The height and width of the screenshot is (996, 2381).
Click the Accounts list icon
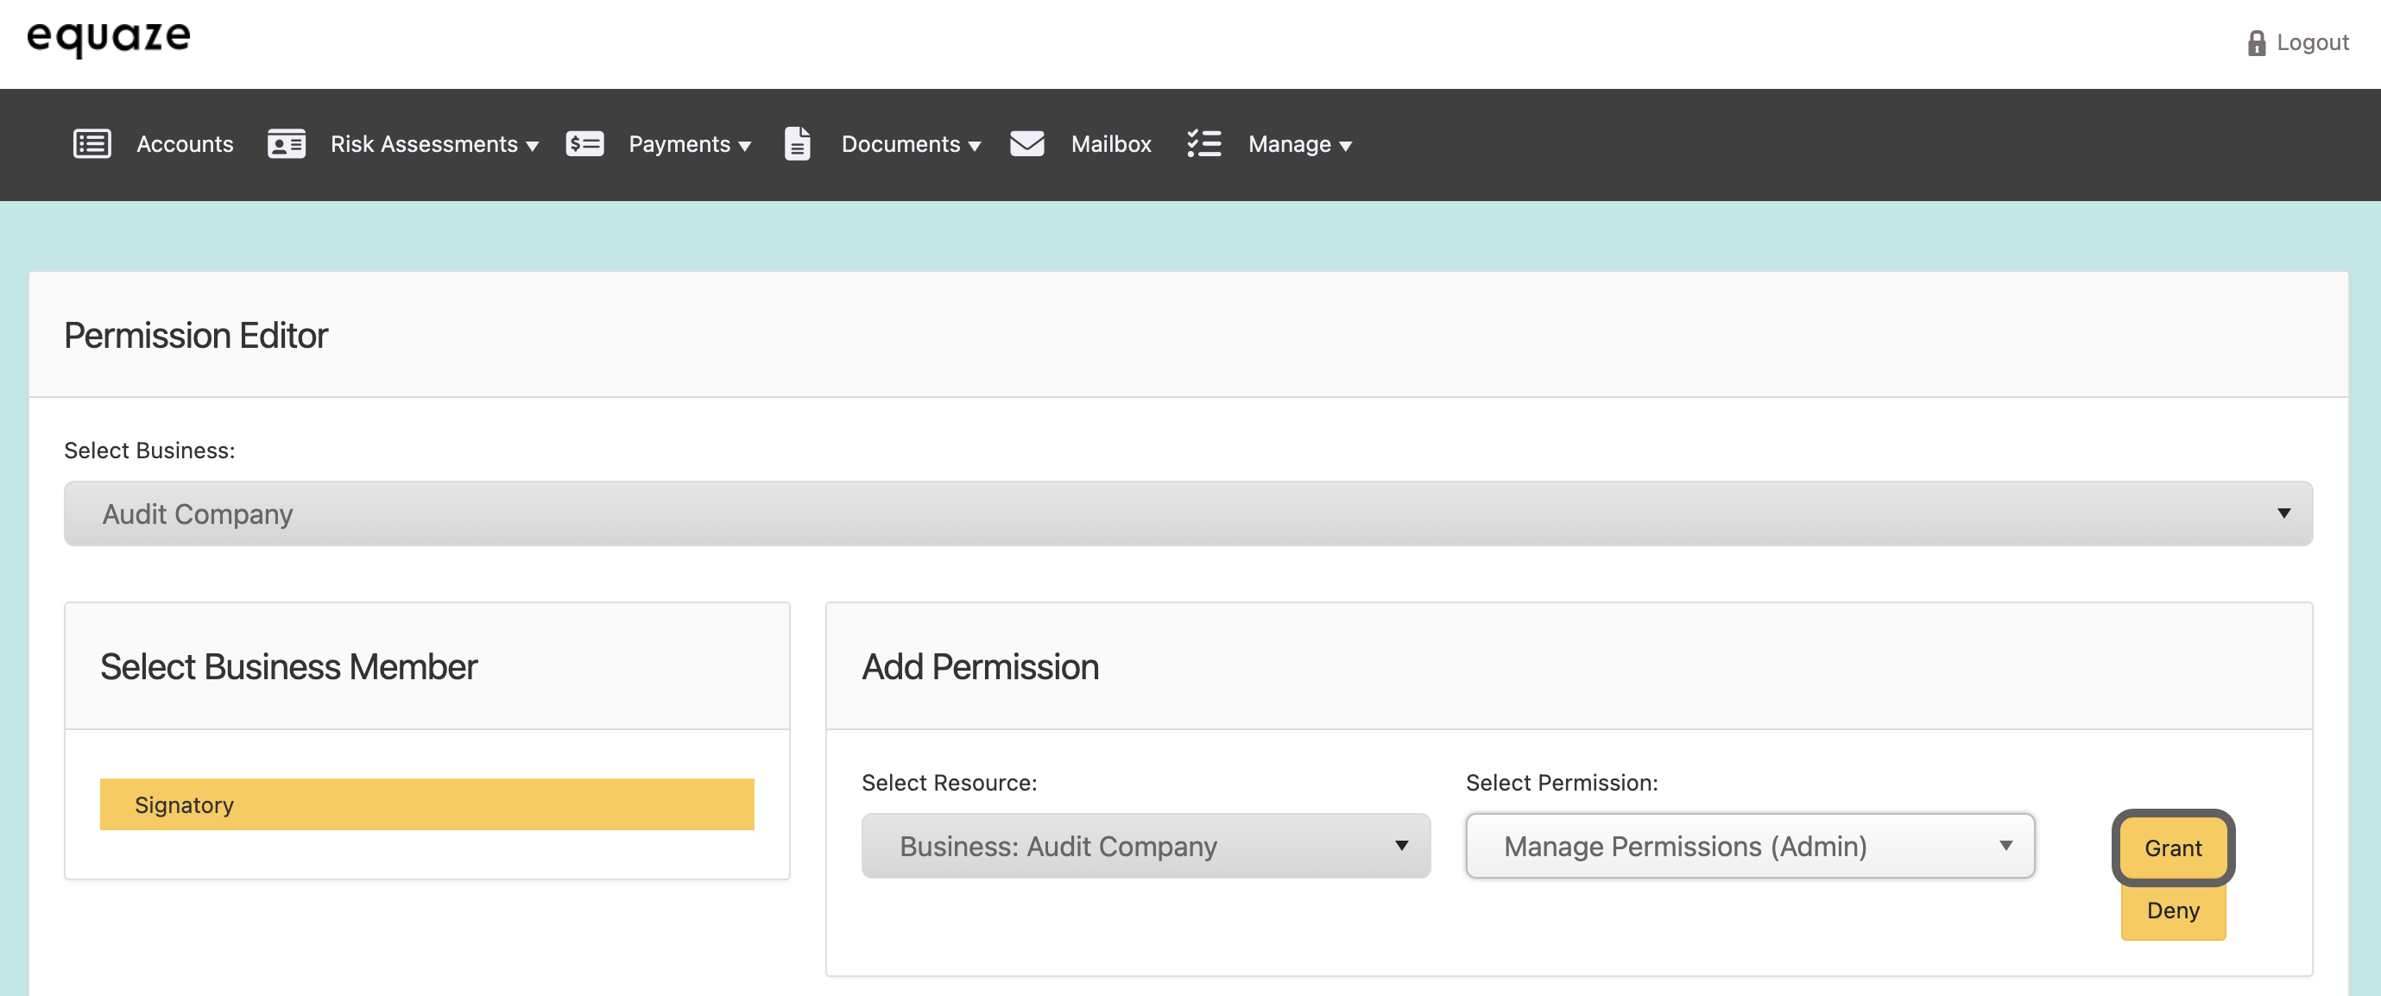click(x=92, y=144)
